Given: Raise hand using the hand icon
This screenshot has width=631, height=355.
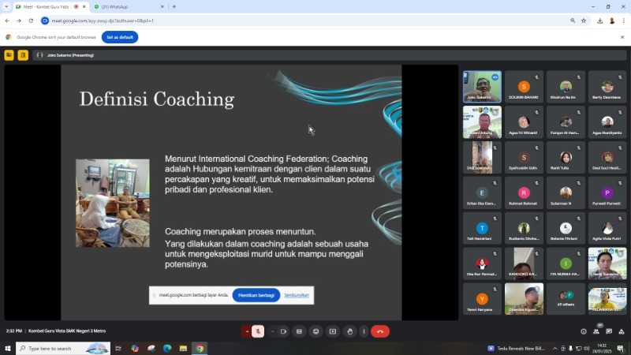Looking at the screenshot, I should [x=350, y=331].
